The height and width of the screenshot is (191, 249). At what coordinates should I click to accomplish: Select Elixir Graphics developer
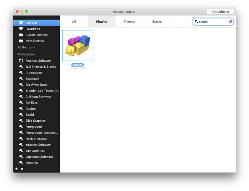point(36,121)
